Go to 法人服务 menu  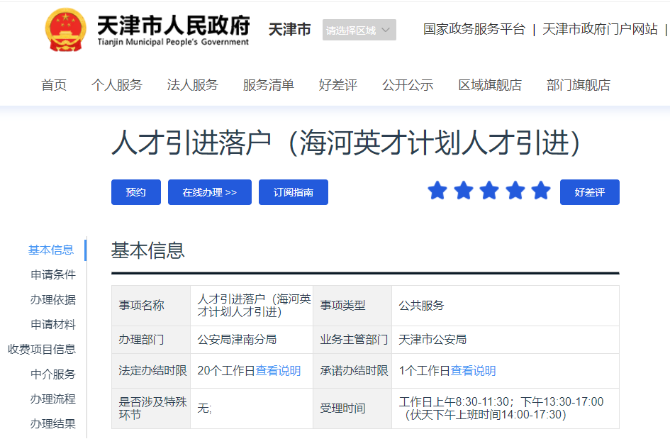click(193, 85)
